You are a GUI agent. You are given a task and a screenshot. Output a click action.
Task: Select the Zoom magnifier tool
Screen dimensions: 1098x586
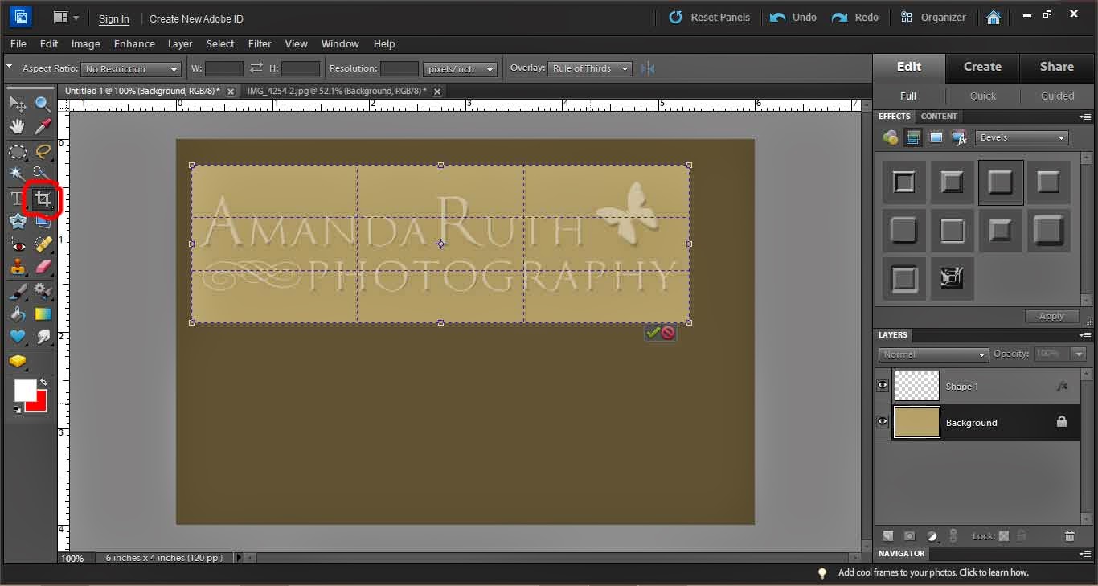pos(43,104)
